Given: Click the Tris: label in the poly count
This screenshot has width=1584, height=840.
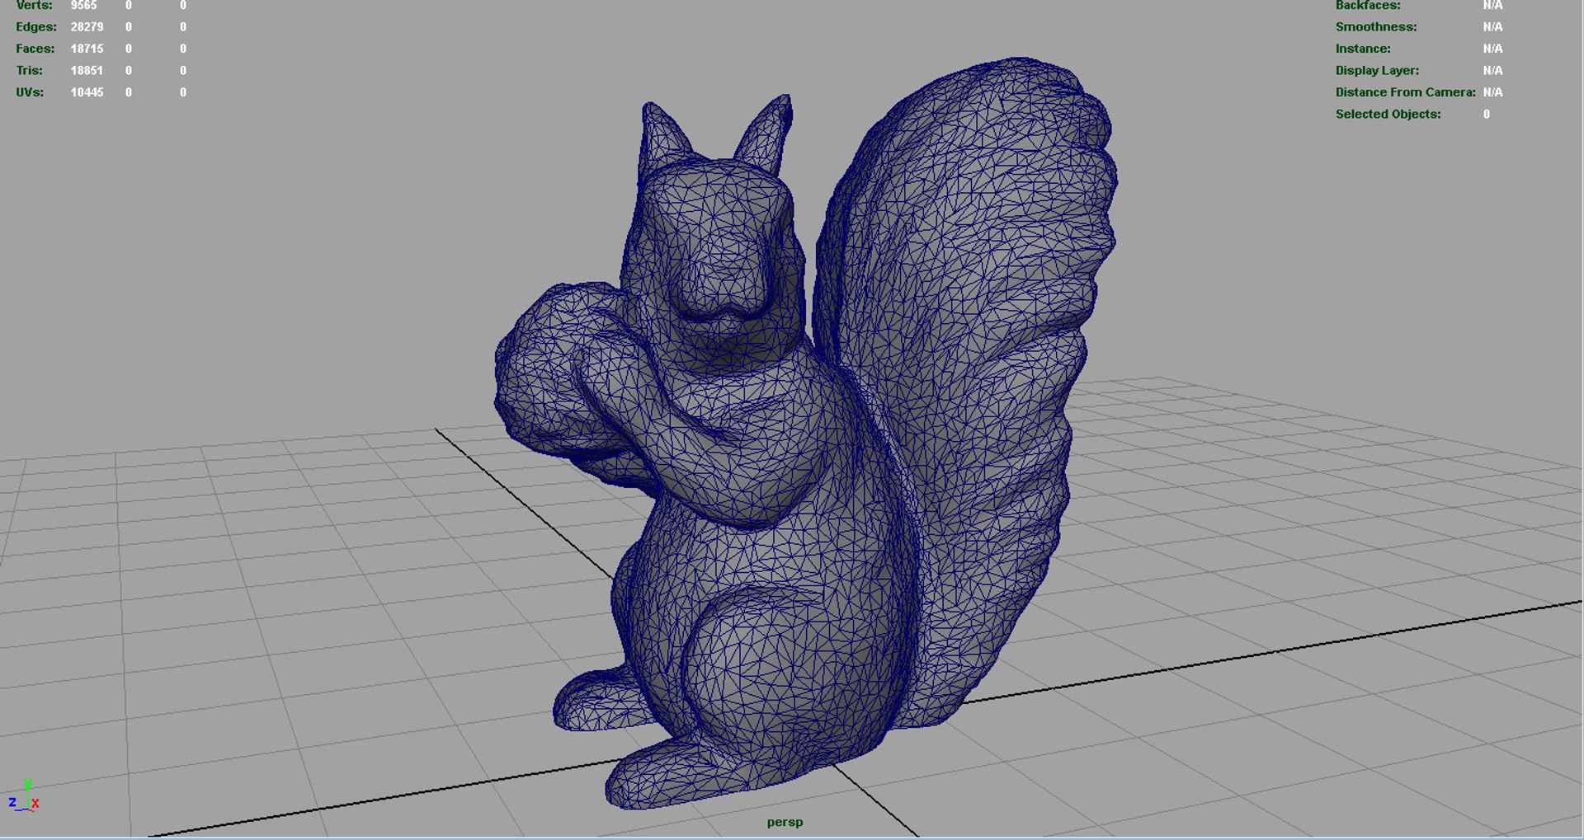Looking at the screenshot, I should 30,71.
